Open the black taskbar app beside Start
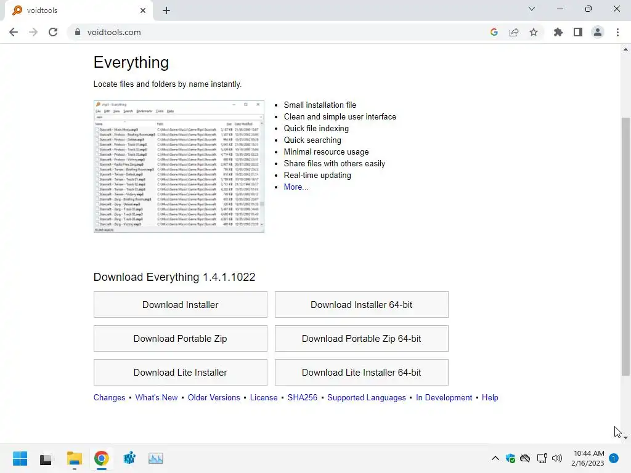The height and width of the screenshot is (473, 631). [46, 458]
